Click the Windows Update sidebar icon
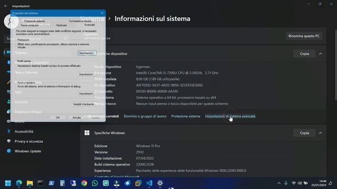337x189 pixels. click(x=9, y=151)
